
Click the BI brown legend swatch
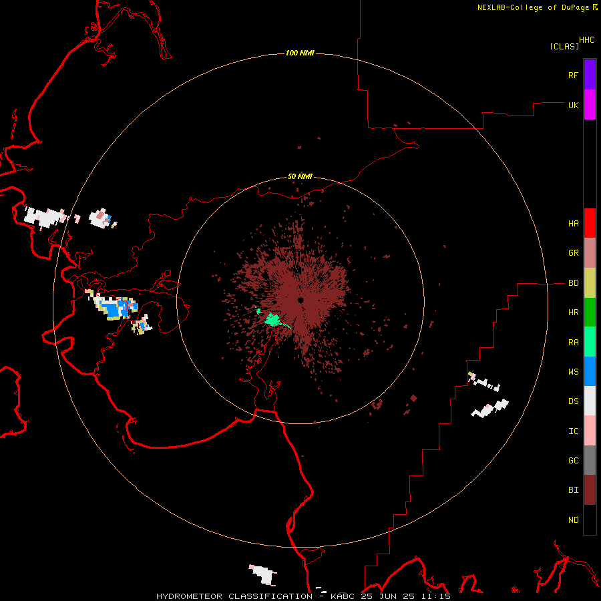pos(590,490)
